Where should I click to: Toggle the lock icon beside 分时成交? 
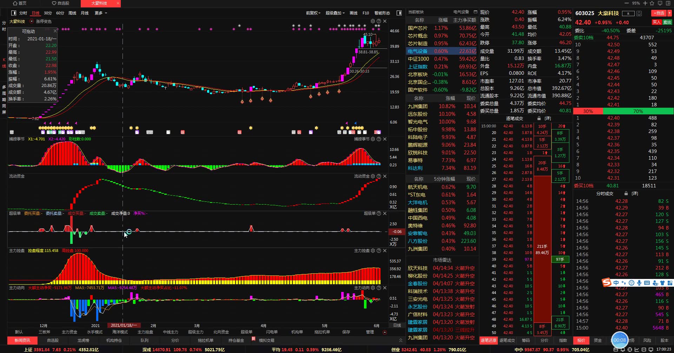point(626,193)
